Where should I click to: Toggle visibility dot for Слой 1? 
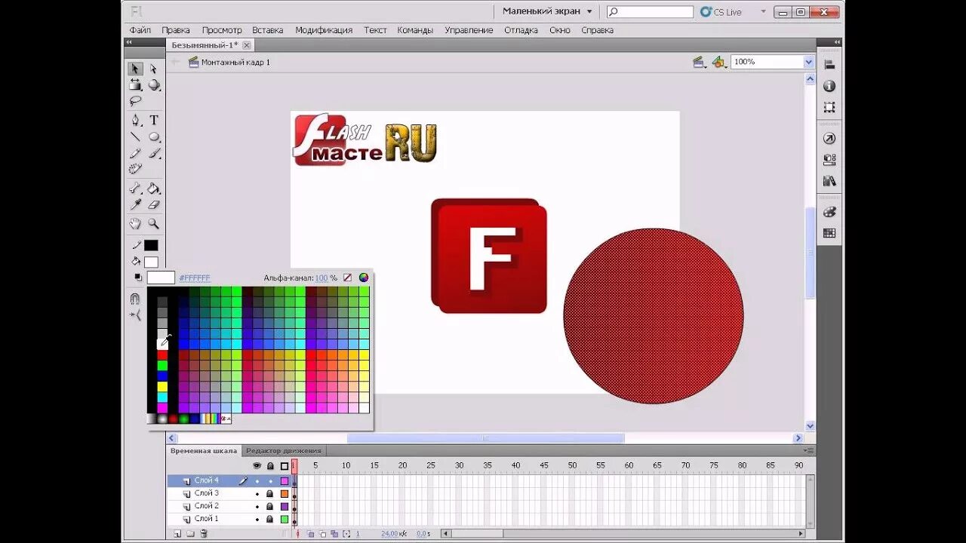tap(257, 520)
